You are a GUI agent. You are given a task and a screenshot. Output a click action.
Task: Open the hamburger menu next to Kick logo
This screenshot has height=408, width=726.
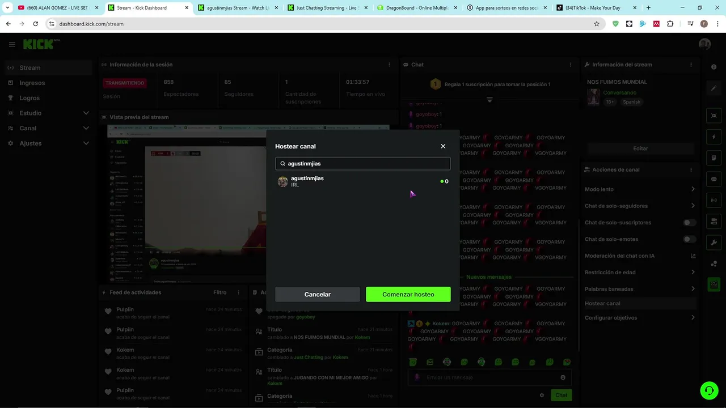[x=12, y=44]
